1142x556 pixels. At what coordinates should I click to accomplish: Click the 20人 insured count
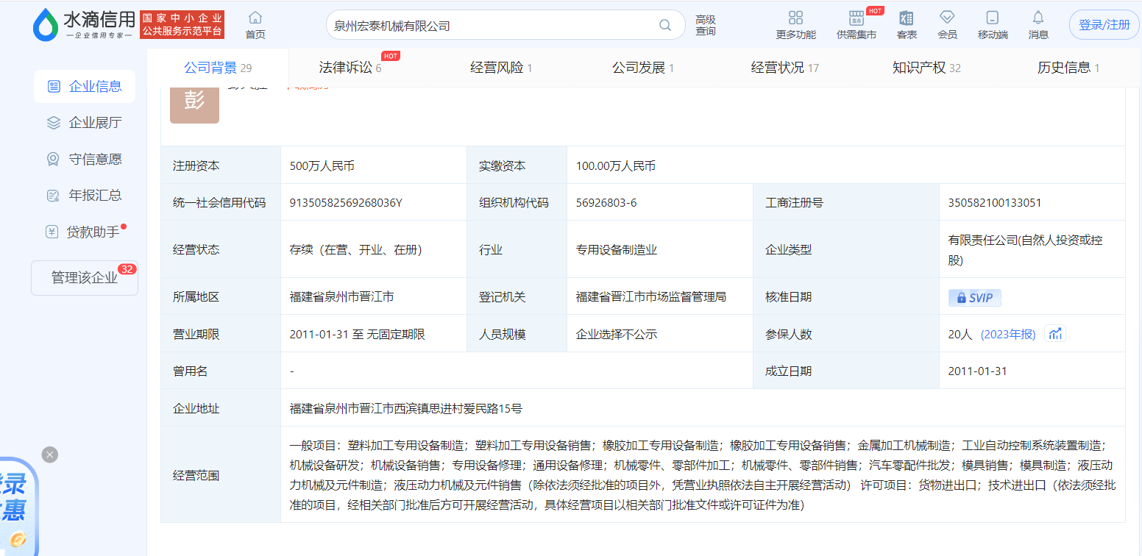(x=960, y=335)
